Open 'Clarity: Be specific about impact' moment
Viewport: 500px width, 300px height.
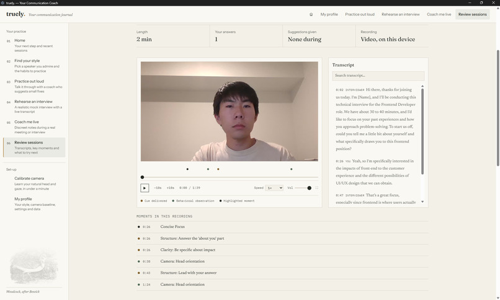[282, 250]
